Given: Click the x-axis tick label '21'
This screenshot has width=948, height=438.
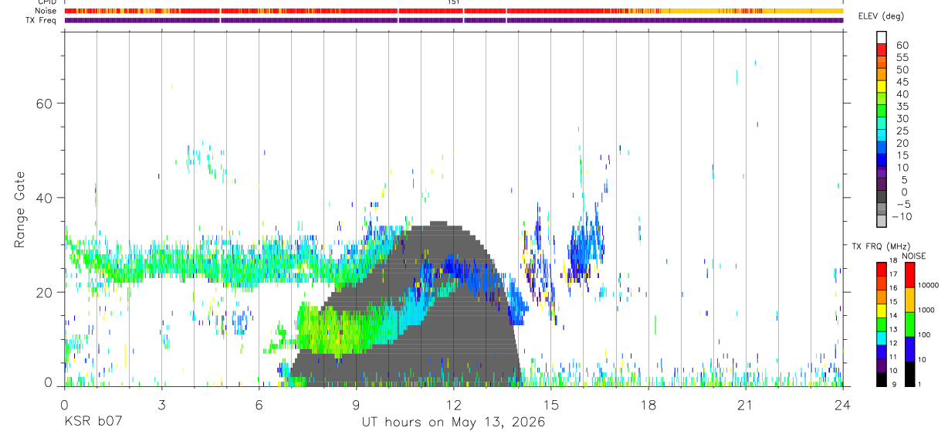Looking at the screenshot, I should point(745,404).
